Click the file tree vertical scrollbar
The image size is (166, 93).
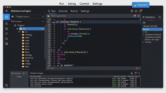(x=45, y=42)
